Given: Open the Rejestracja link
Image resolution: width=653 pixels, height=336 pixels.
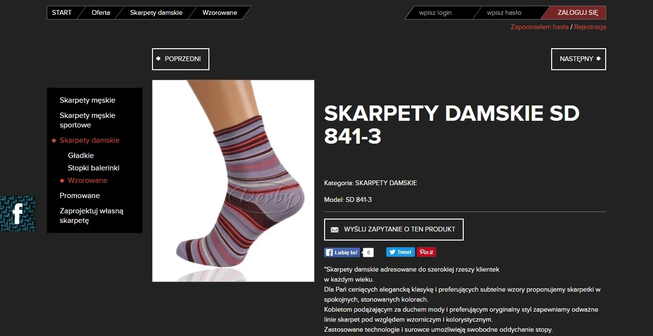Looking at the screenshot, I should (x=590, y=27).
